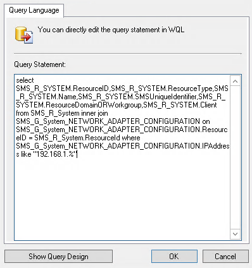252x268 pixels.
Task: Place cursor on the word select
Action: click(25, 80)
